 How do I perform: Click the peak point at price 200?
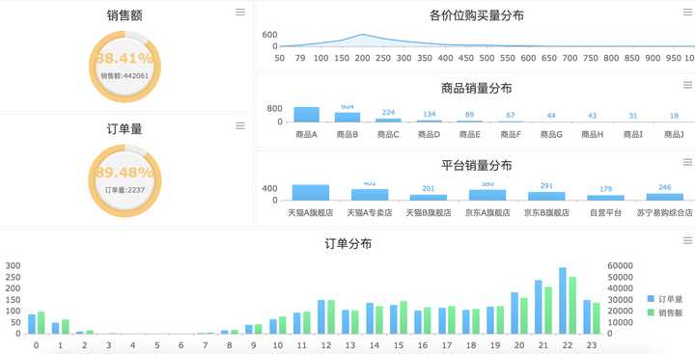363,35
